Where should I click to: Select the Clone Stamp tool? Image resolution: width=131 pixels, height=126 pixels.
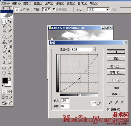4,42
